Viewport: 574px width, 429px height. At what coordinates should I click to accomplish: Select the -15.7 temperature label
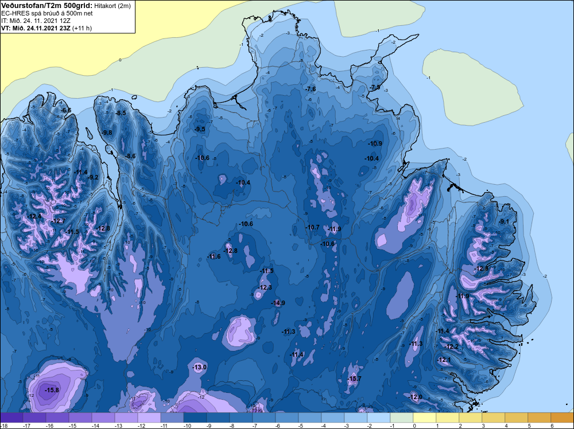(354, 379)
